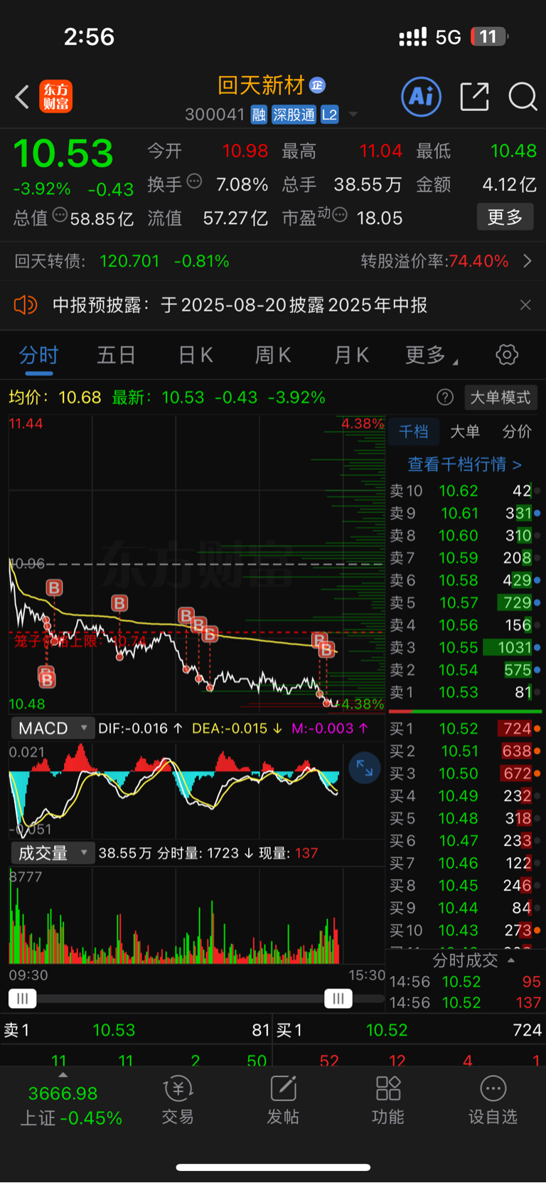Select the 分价 tab

click(x=516, y=431)
